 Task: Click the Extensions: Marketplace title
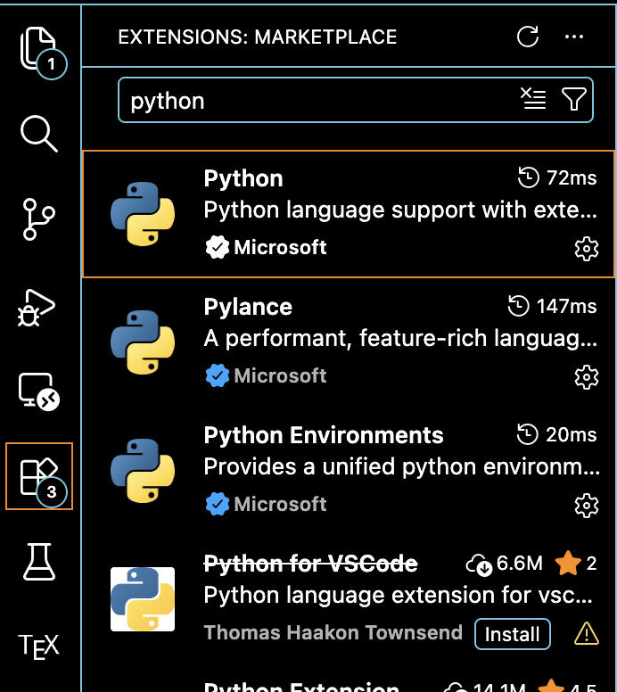258,37
